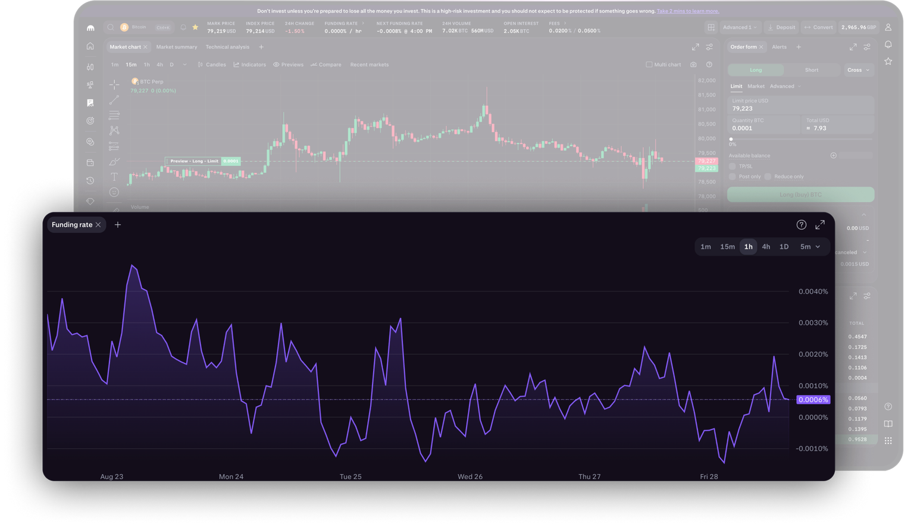
Task: Open favorites star in right sidebar
Action: pyautogui.click(x=888, y=61)
